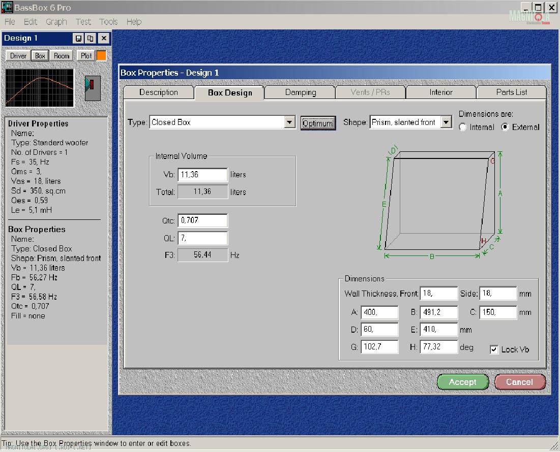This screenshot has height=452, width=560.
Task: Open the Test menu
Action: (x=83, y=22)
